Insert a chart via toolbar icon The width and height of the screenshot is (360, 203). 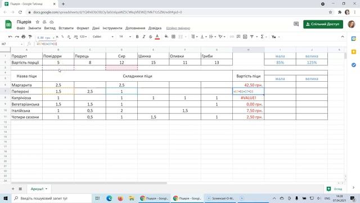click(245, 37)
